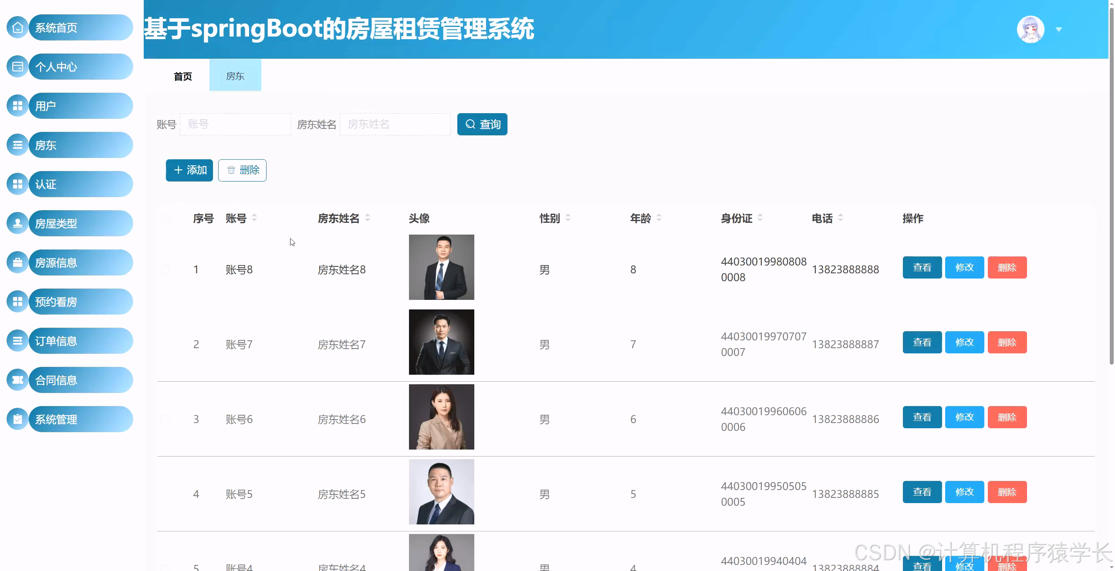Screen dimensions: 1115x571
Task: Open 认证 using its sidebar icon
Action: [x=17, y=184]
